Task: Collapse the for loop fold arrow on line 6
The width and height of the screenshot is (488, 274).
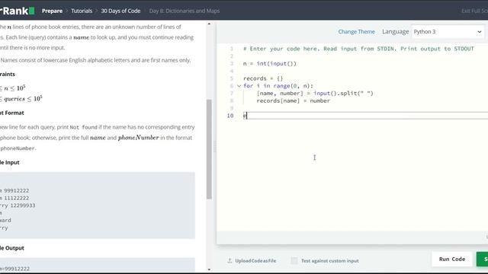Action: tap(239, 86)
